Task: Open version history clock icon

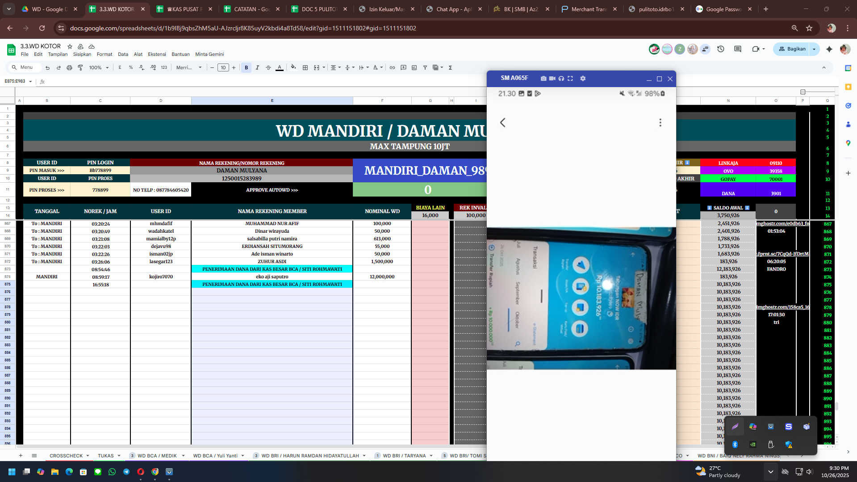Action: [721, 49]
